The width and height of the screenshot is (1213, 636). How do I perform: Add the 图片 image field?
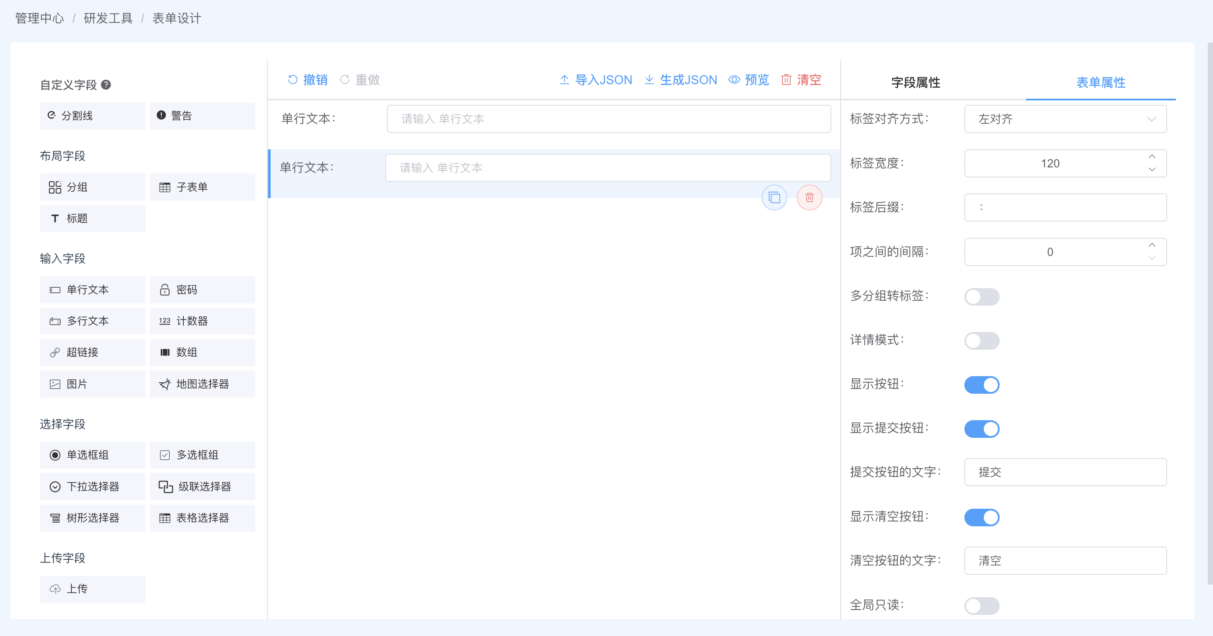[x=92, y=384]
